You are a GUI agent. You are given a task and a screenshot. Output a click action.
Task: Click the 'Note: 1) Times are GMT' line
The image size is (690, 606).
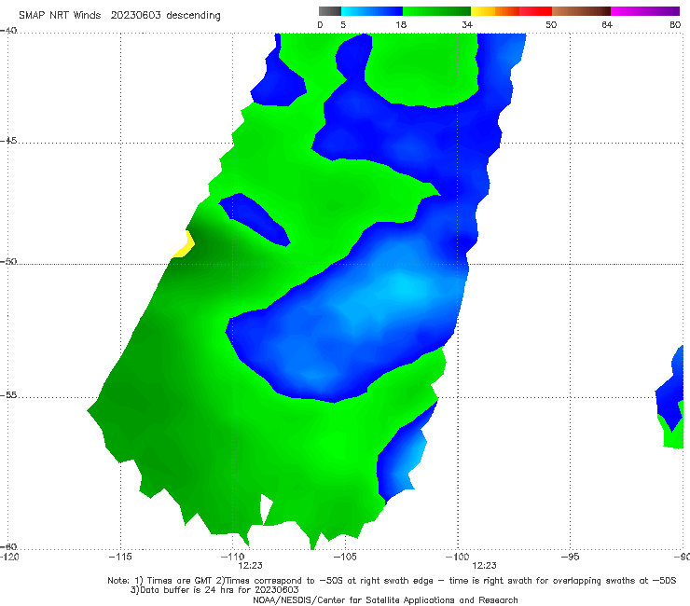(392, 581)
